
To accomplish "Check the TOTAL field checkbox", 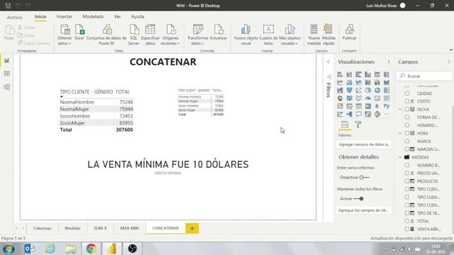I will (407, 221).
